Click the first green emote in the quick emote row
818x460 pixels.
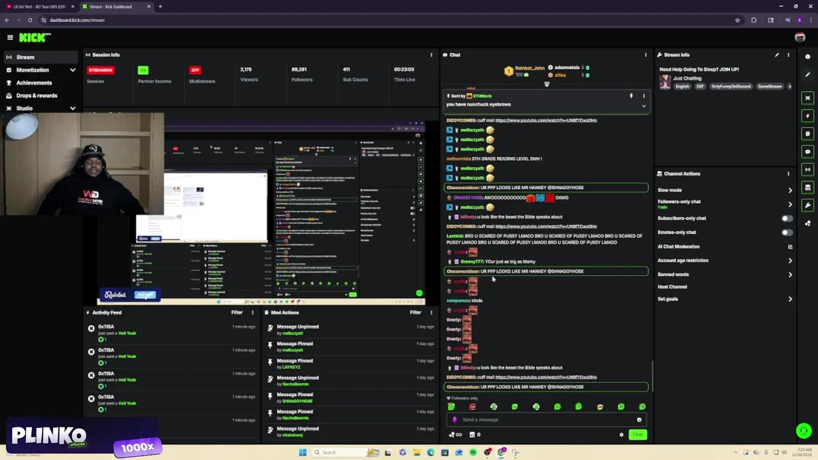[x=451, y=406]
